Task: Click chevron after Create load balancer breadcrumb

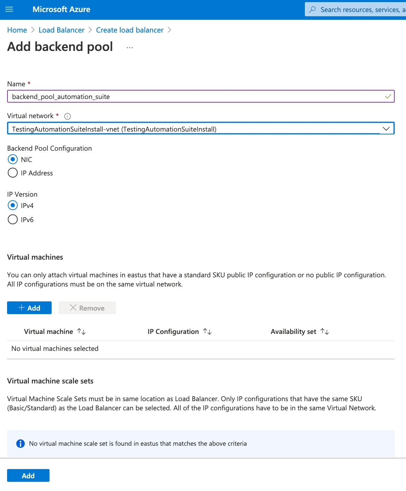Action: point(169,30)
